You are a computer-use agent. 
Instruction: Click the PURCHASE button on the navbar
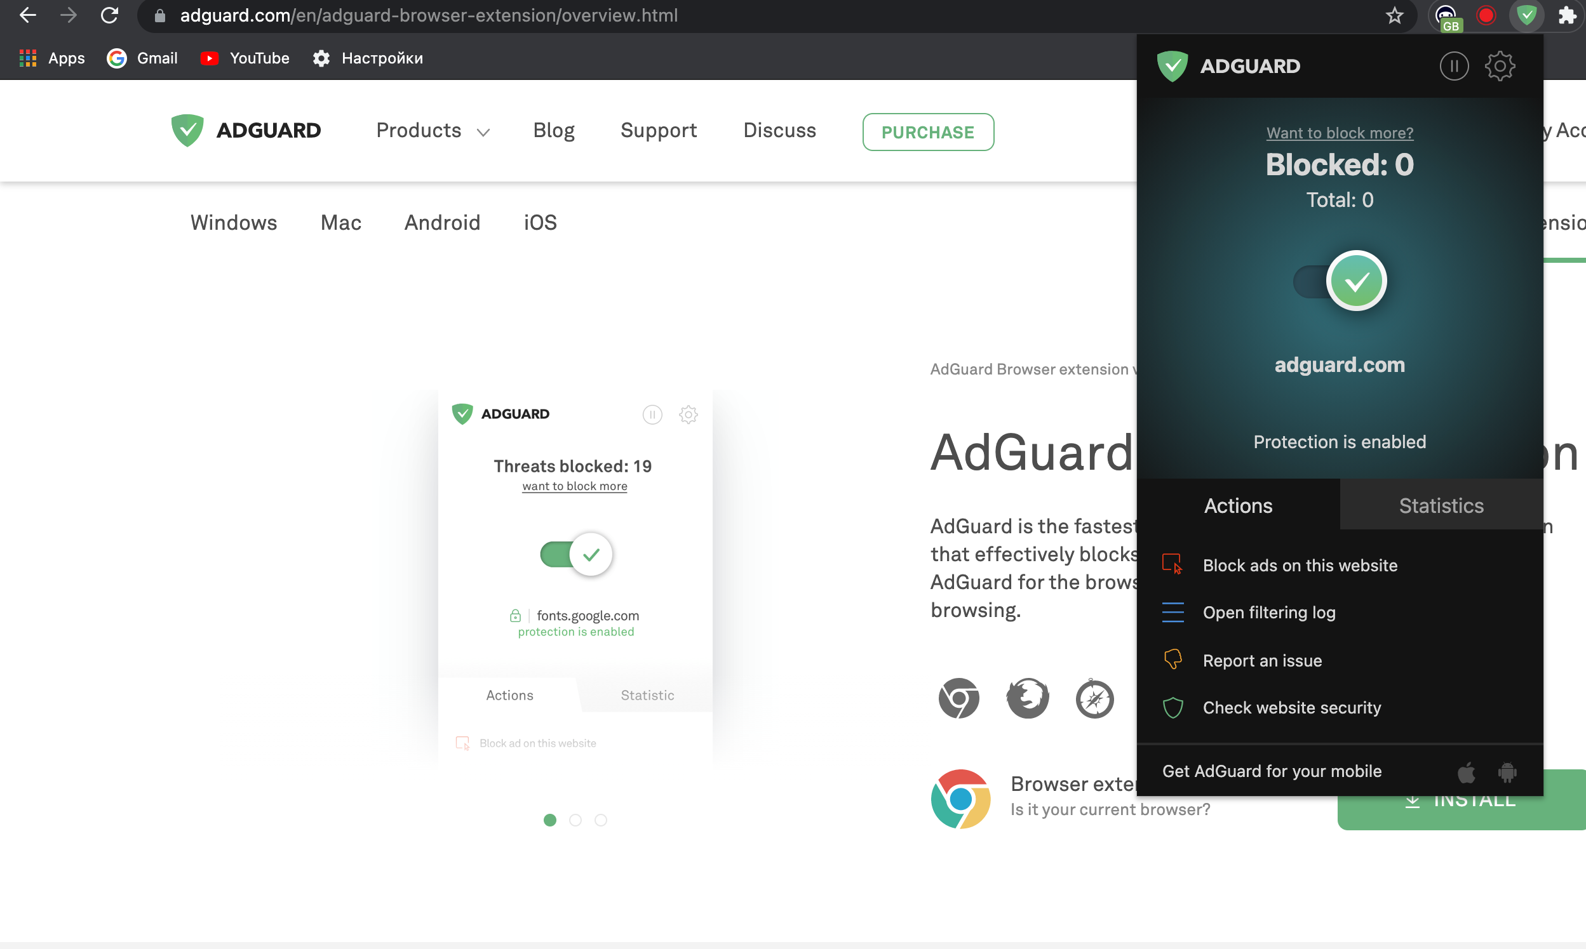click(928, 131)
